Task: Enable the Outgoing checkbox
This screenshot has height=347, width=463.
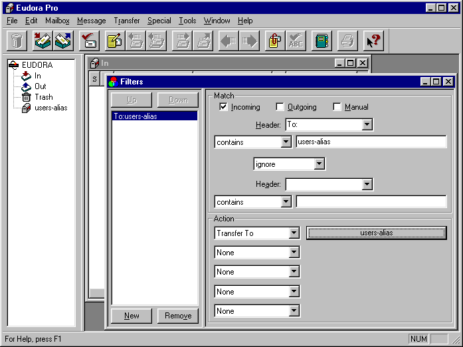Action: [280, 107]
